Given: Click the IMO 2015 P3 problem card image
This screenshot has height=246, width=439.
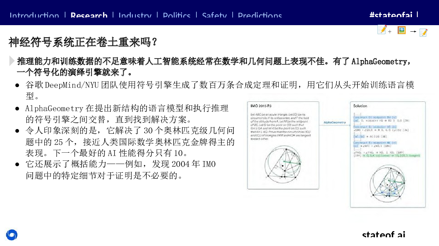Looking at the screenshot, I should [x=283, y=145].
